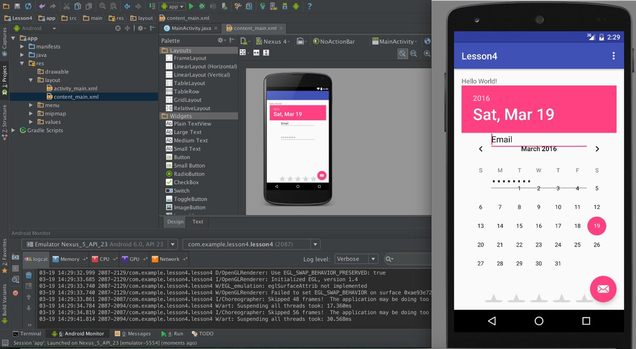Click the Help question mark icon
This screenshot has width=636, height=349.
(x=310, y=6)
